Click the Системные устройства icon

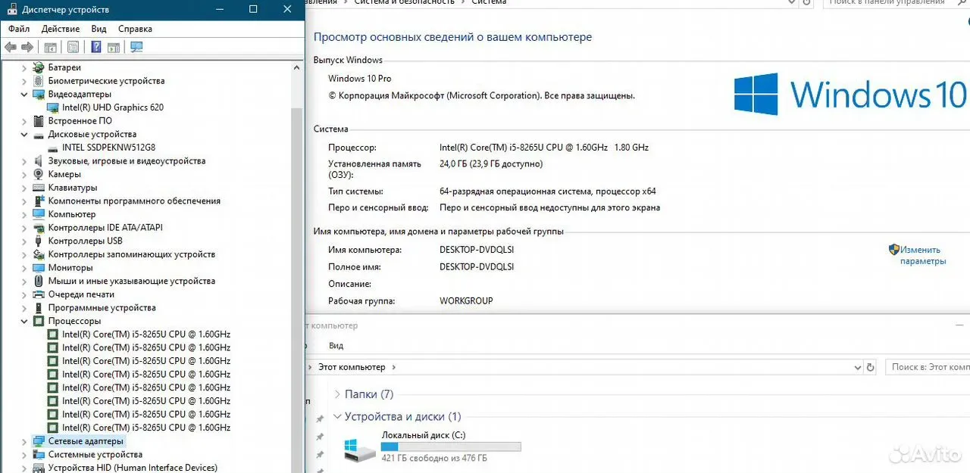pos(39,455)
